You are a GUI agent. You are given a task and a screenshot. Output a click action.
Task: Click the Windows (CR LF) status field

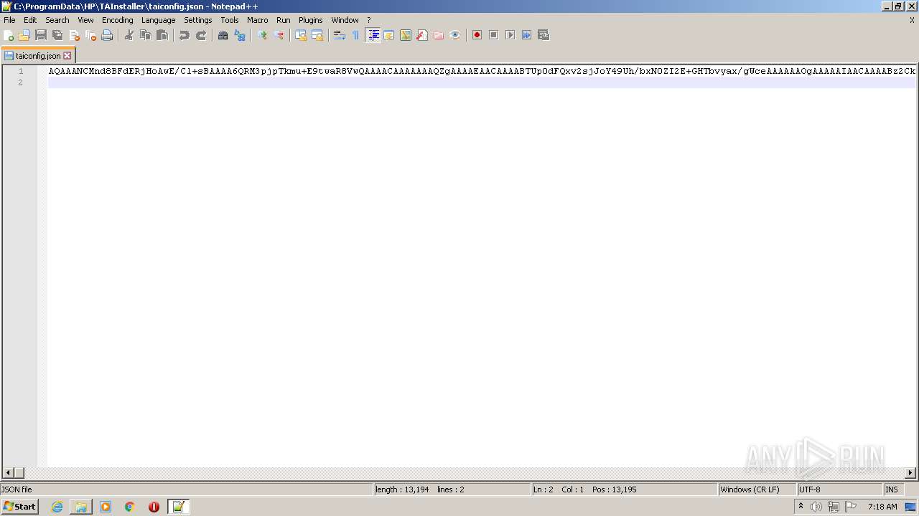coord(757,489)
